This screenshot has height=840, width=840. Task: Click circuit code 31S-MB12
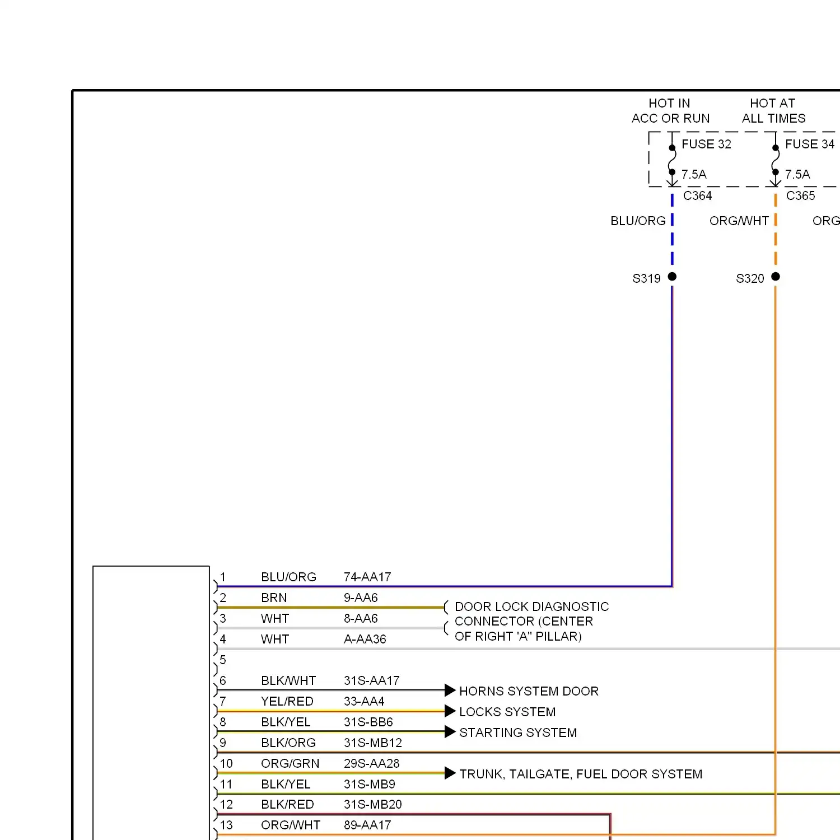(373, 743)
